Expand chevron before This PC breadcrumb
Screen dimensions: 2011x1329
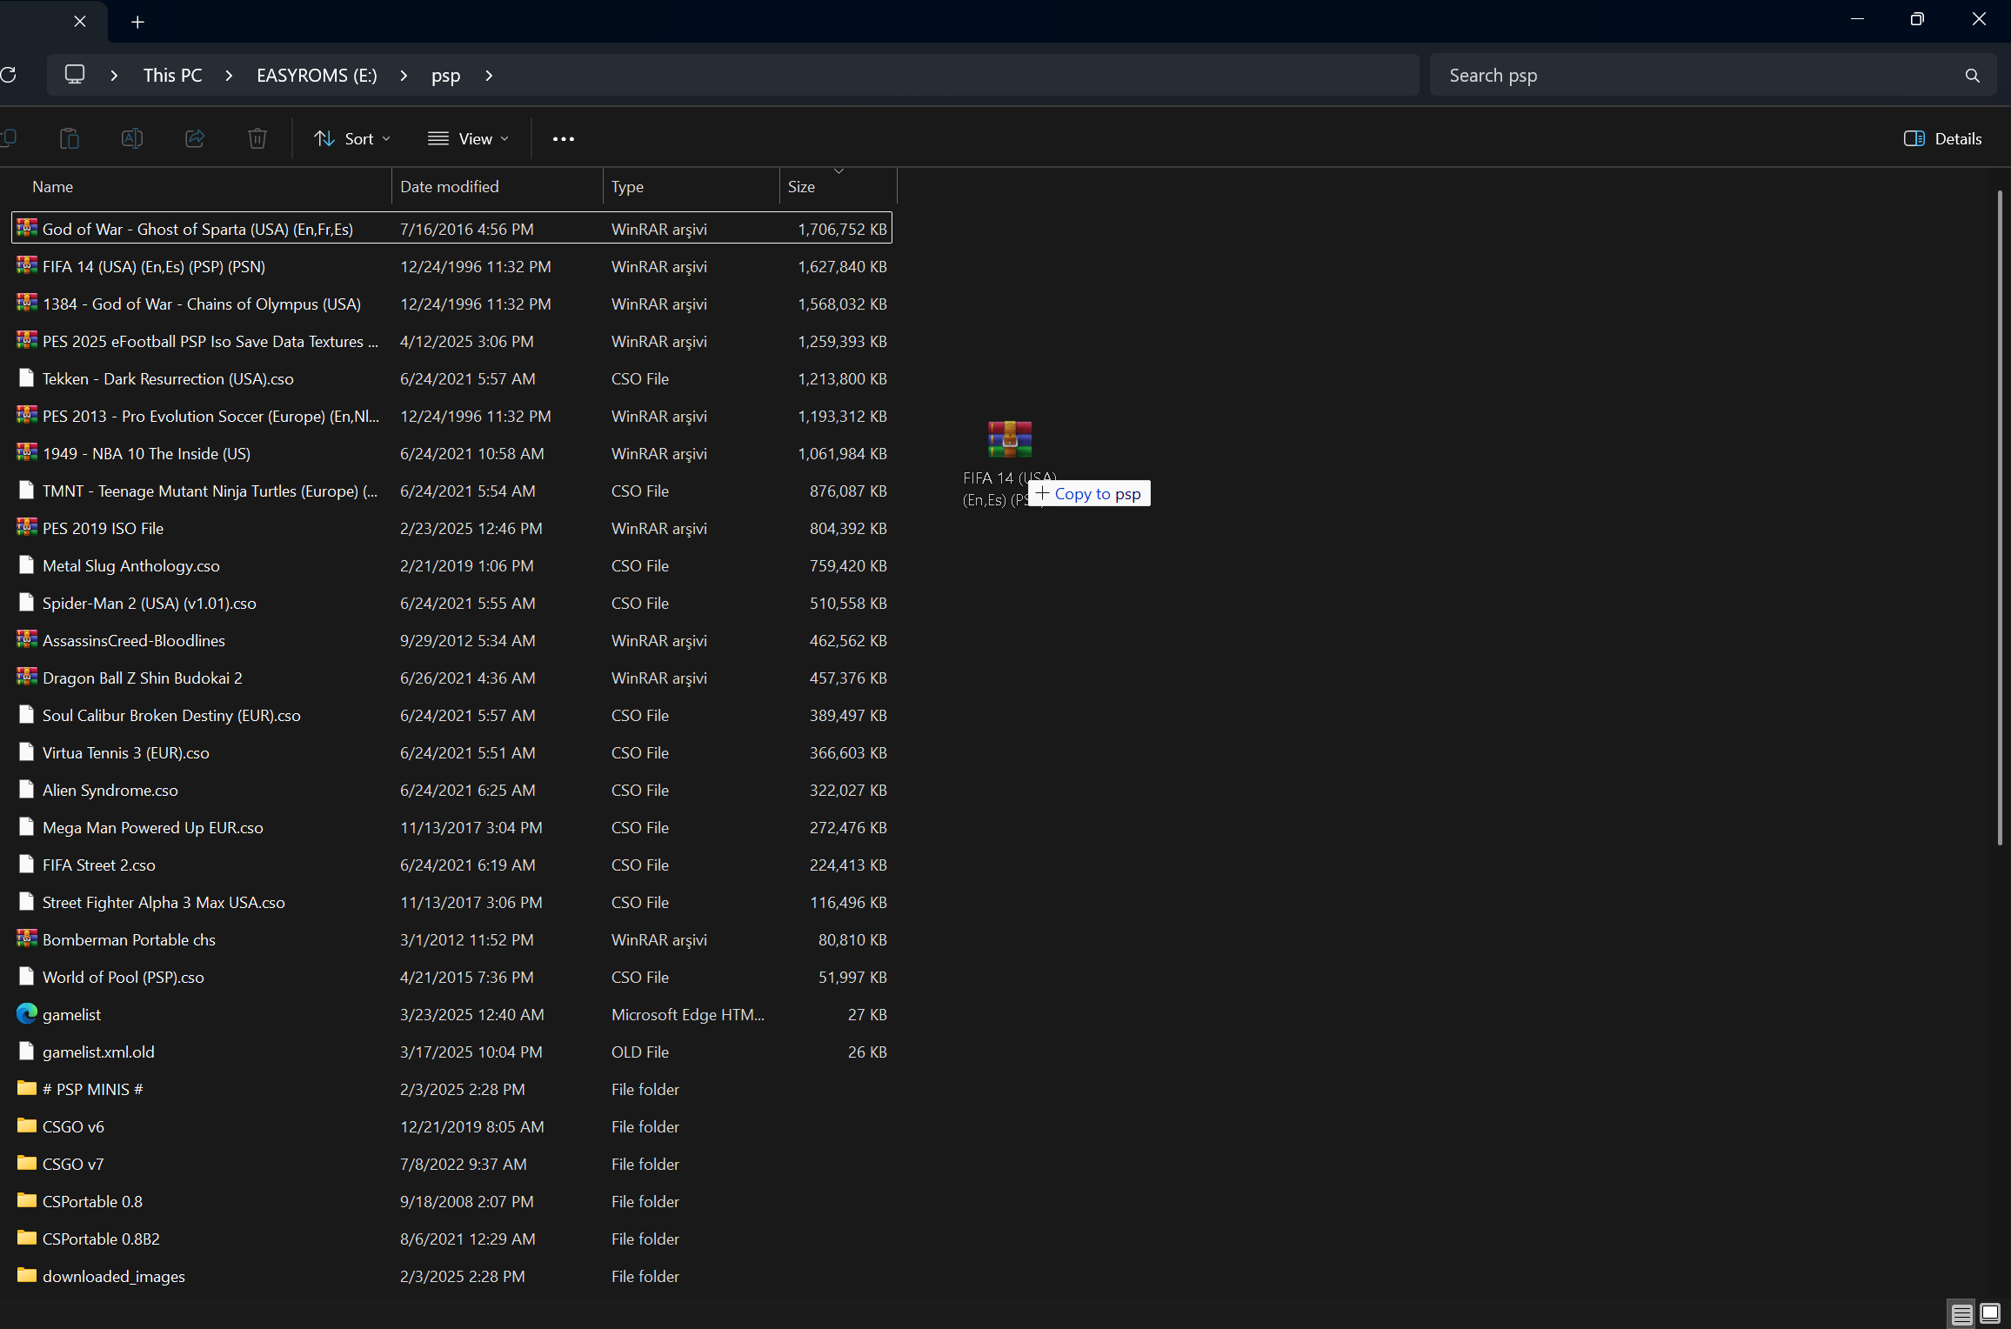click(114, 76)
